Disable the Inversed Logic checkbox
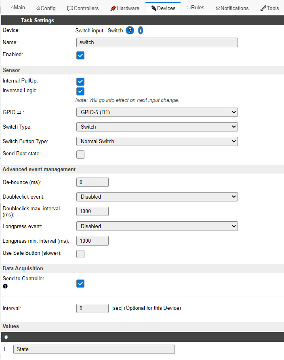This screenshot has width=284, height=360. (x=80, y=91)
